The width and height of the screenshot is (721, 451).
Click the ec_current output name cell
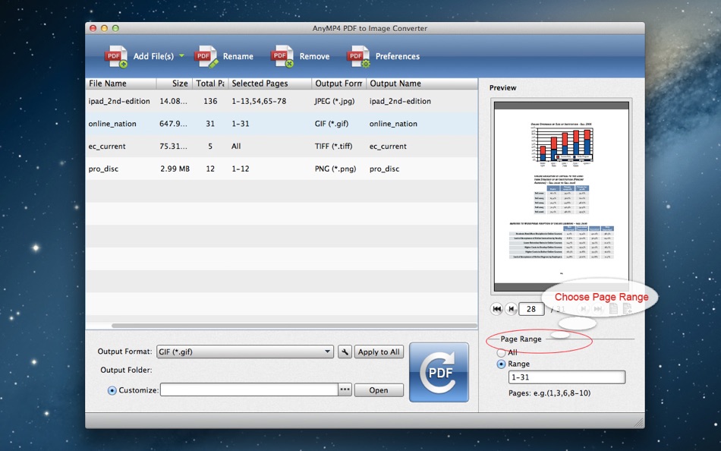pyautogui.click(x=388, y=147)
